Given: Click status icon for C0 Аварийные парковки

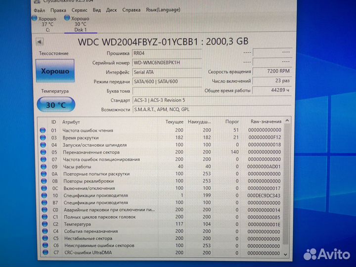Looking at the screenshot, I should coord(44,210).
